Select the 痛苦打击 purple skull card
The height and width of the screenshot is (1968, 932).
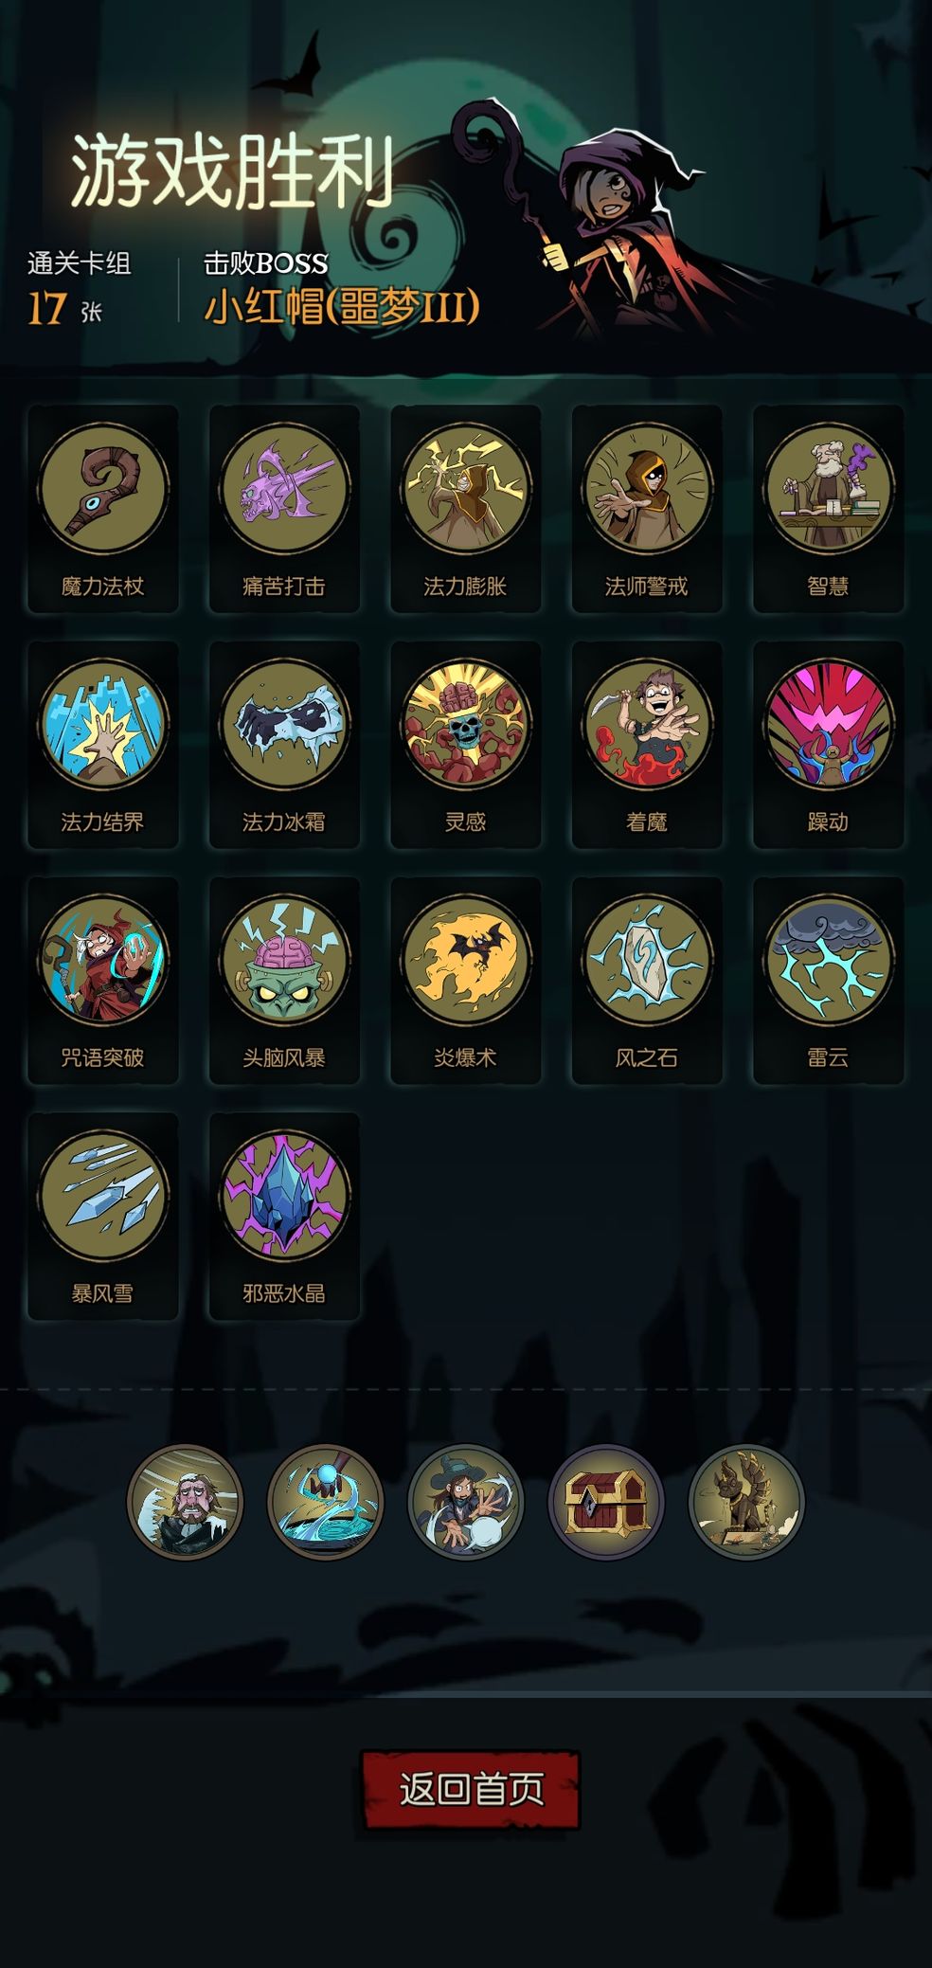(x=284, y=509)
